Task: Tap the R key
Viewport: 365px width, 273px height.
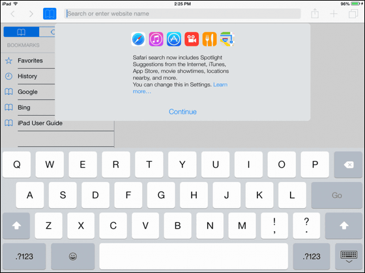Action: pos(116,164)
